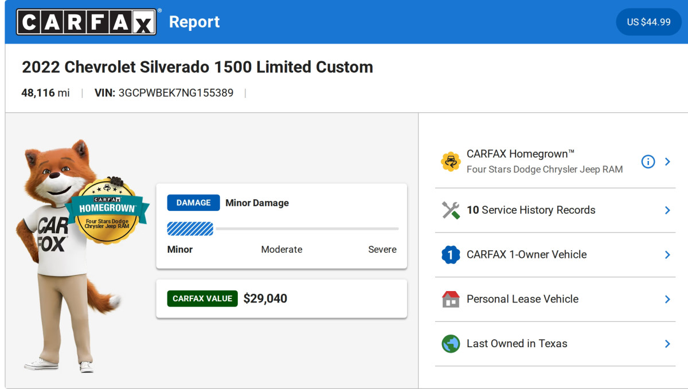
Task: Click the blue DAMAGE label badge
Action: pos(193,203)
